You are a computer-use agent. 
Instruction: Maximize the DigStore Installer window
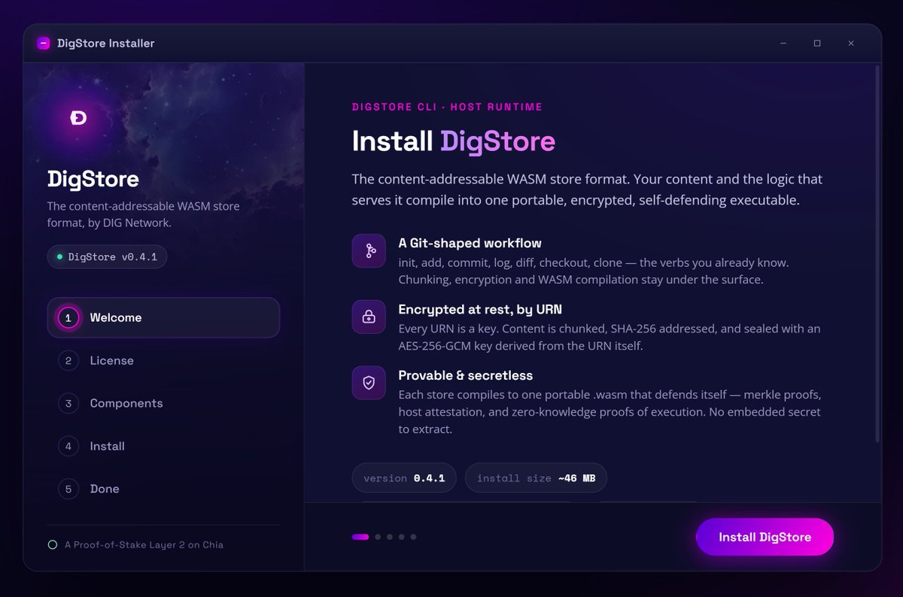[817, 44]
